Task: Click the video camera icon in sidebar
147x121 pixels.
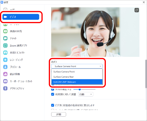Action: pyautogui.click(x=5, y=17)
